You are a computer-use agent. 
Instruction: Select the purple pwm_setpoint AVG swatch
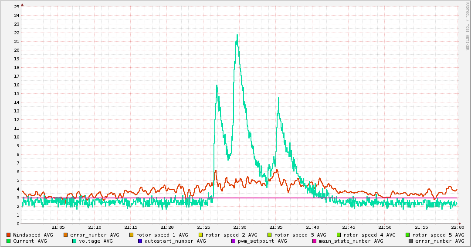pos(233,241)
